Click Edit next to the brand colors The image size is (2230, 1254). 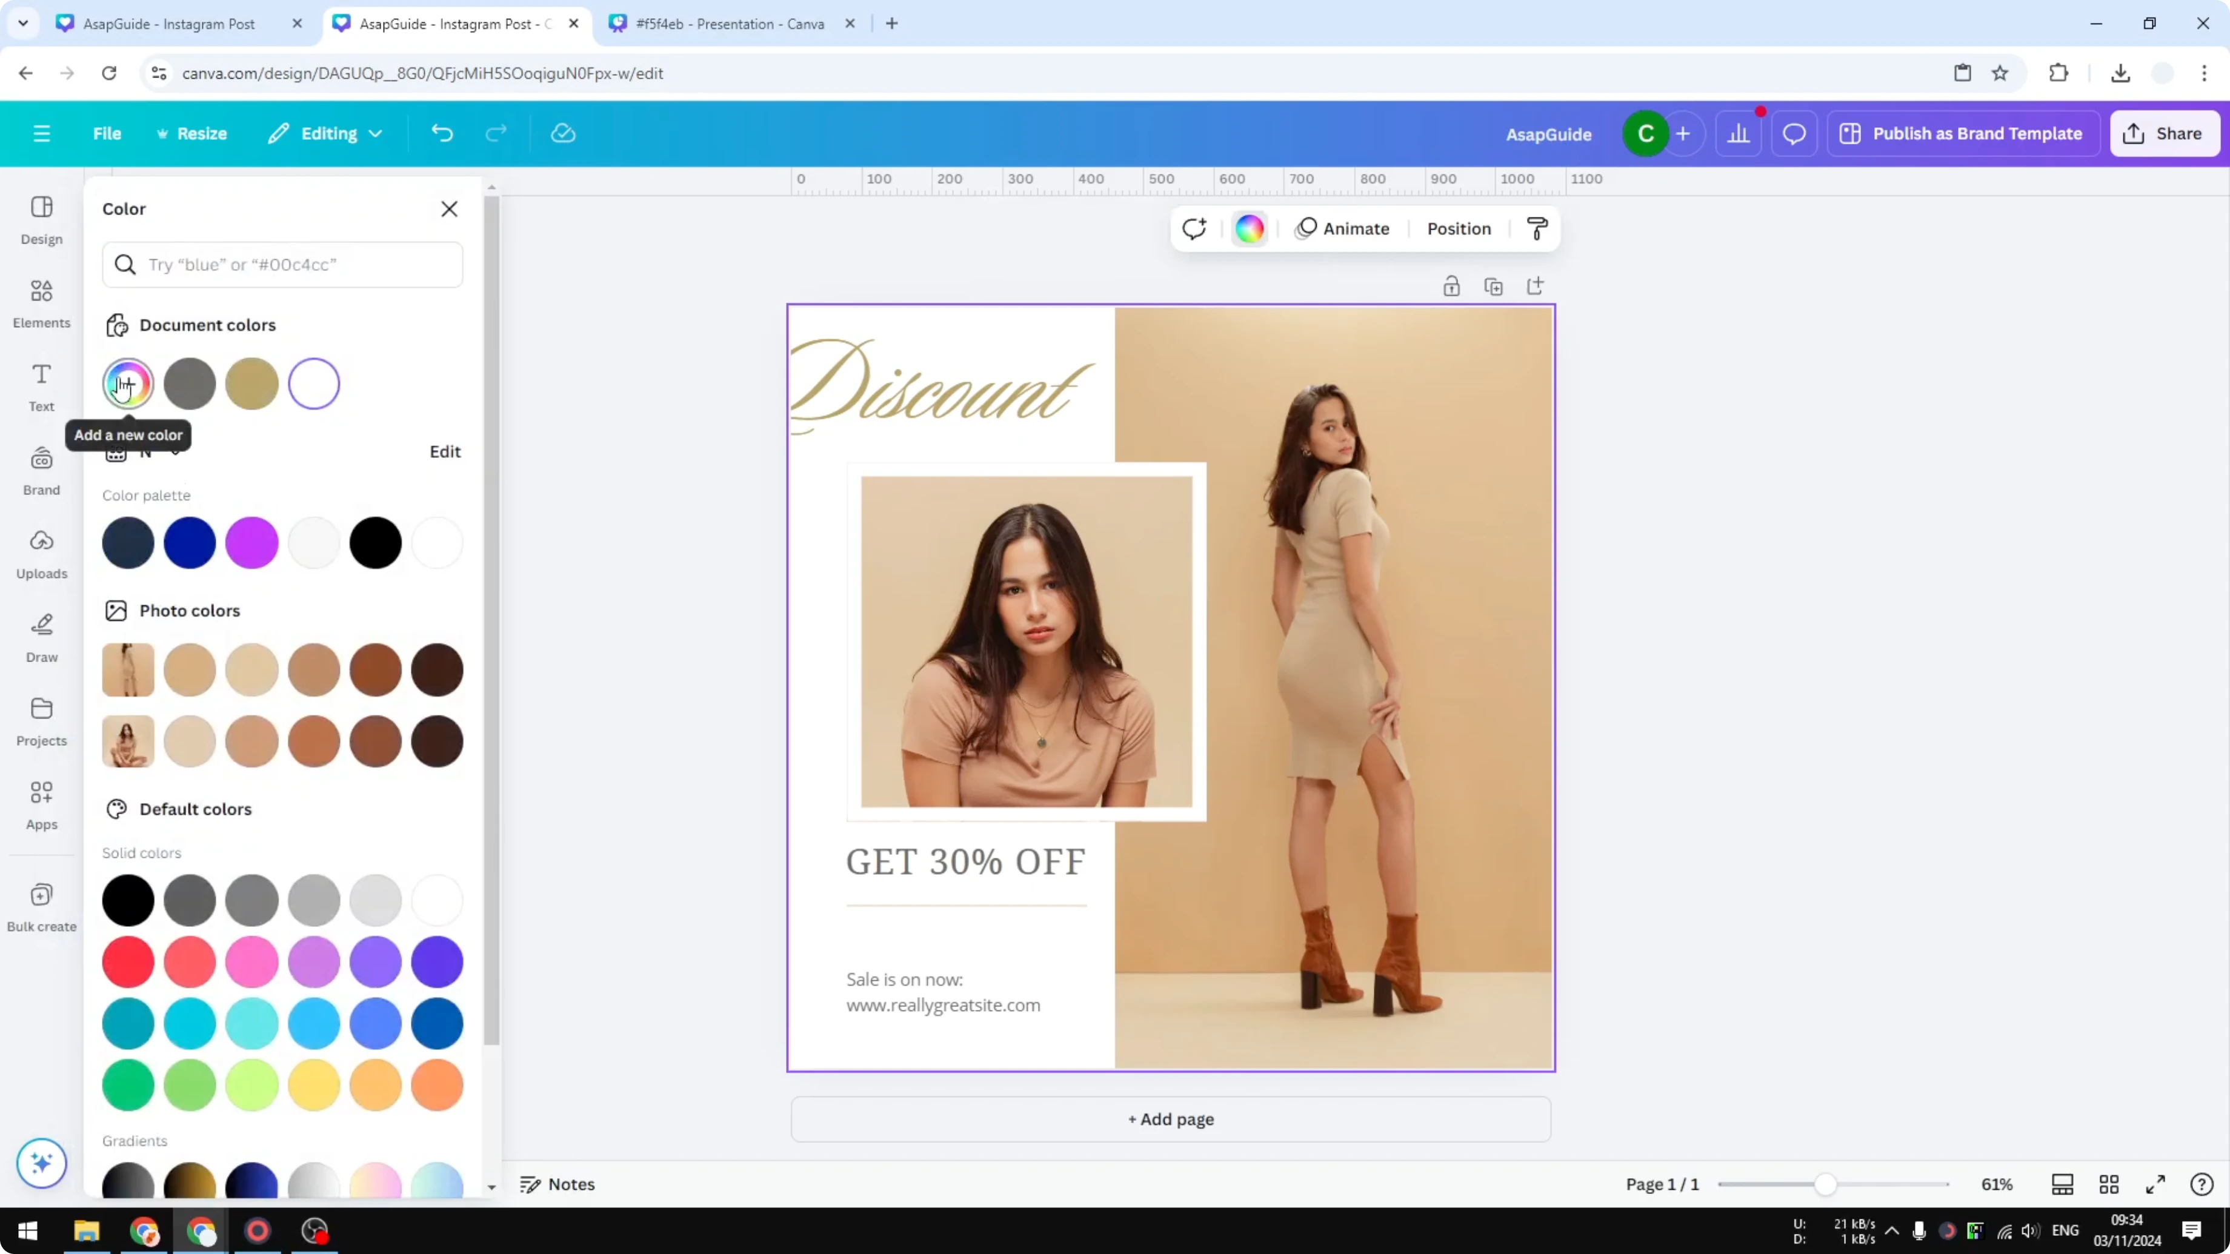[x=444, y=451]
